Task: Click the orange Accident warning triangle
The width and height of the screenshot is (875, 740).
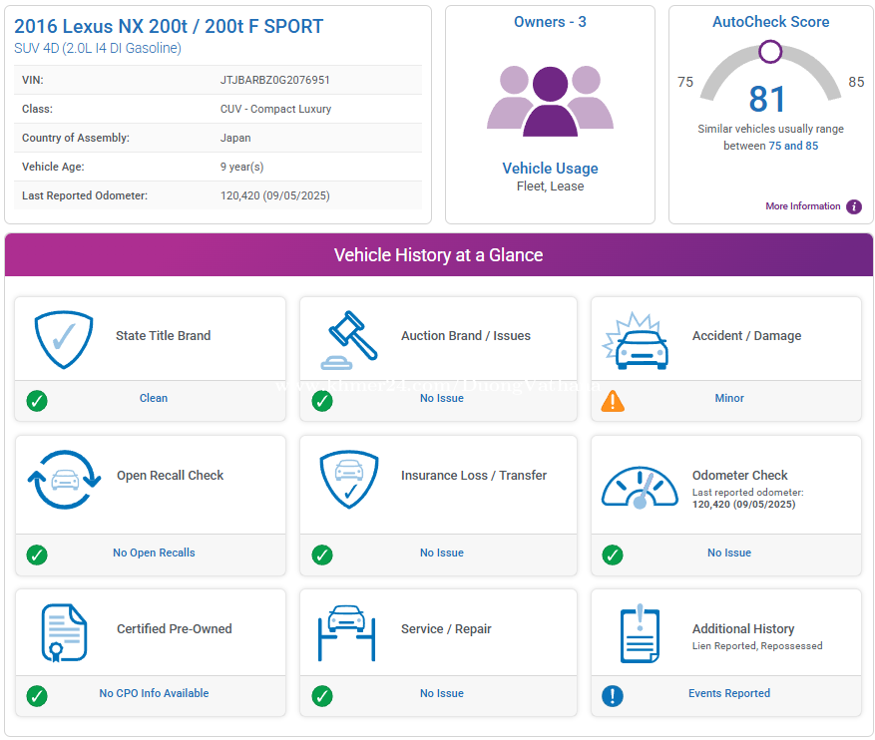Action: pyautogui.click(x=613, y=401)
